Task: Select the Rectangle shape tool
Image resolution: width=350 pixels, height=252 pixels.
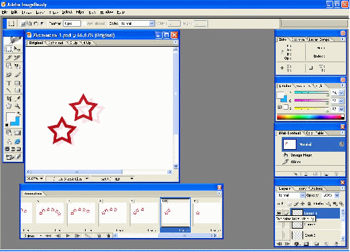Action: click(x=17, y=83)
